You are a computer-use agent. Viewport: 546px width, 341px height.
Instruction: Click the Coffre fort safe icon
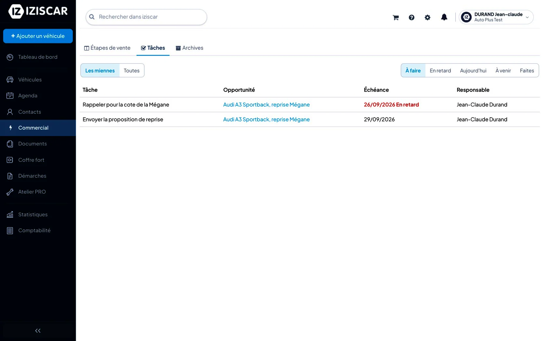tap(10, 160)
